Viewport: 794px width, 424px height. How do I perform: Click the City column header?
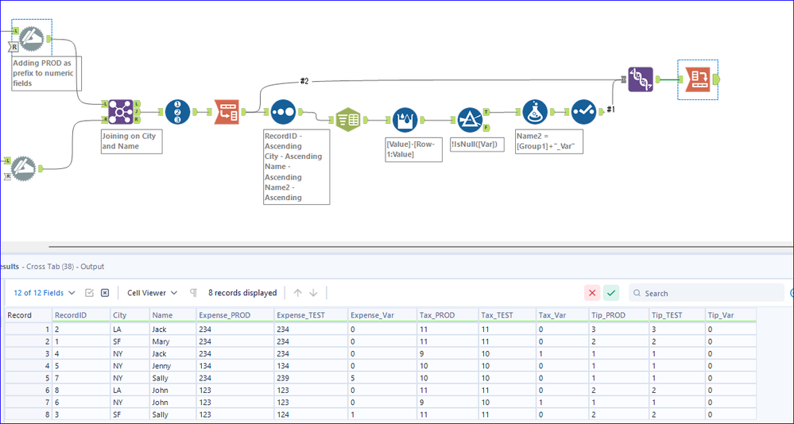[x=130, y=315]
